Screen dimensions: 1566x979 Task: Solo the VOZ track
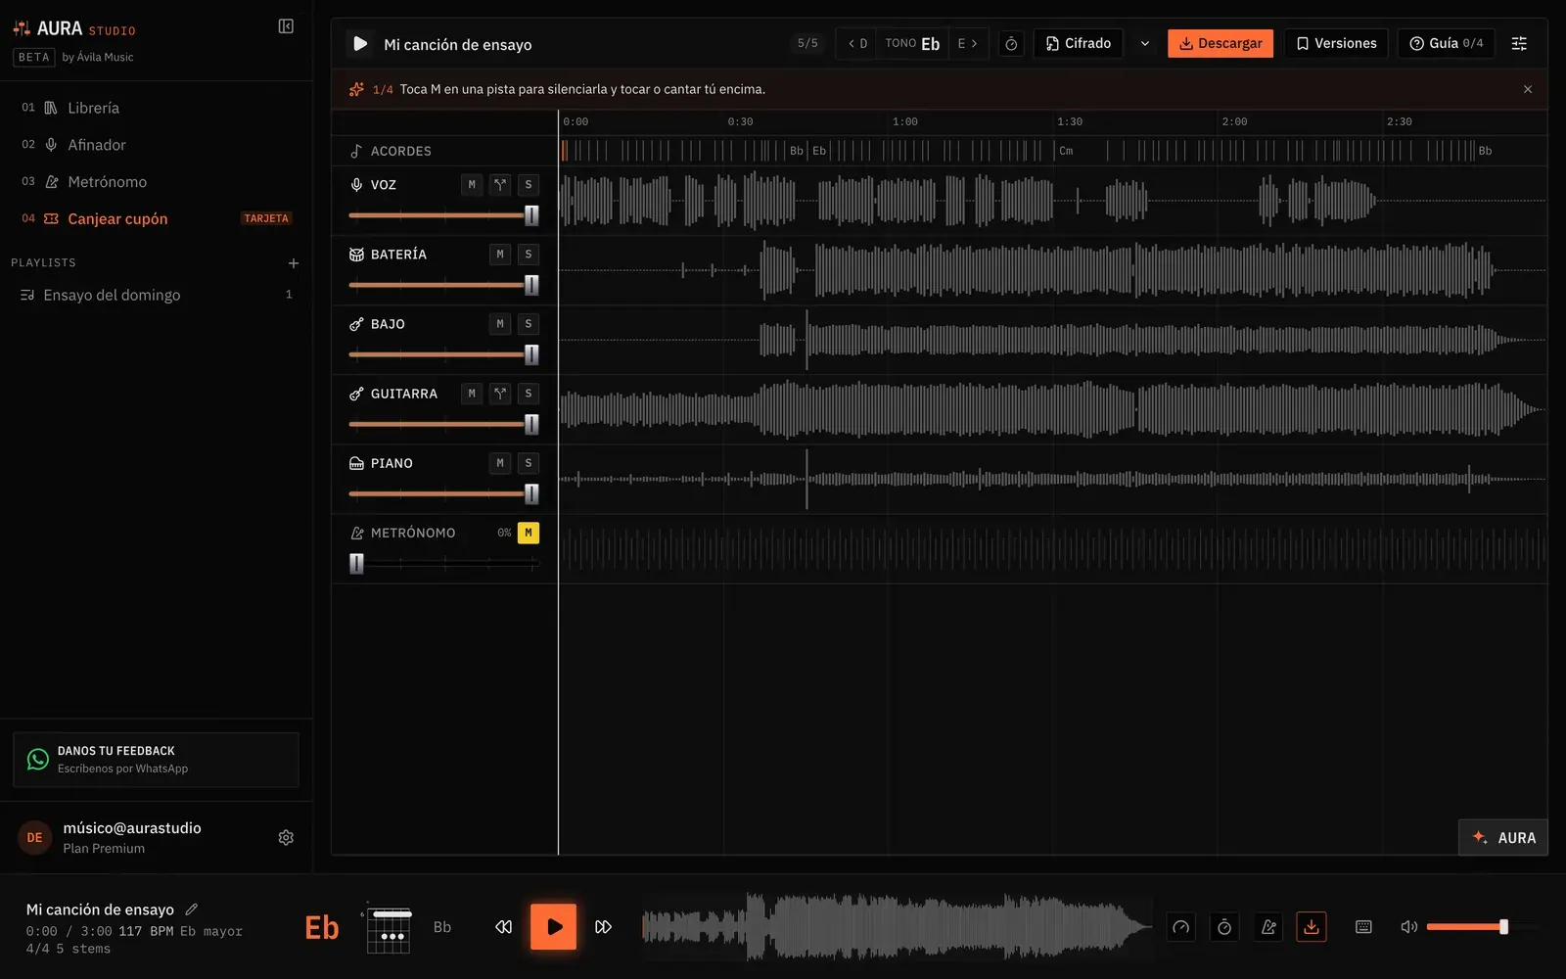pyautogui.click(x=529, y=185)
